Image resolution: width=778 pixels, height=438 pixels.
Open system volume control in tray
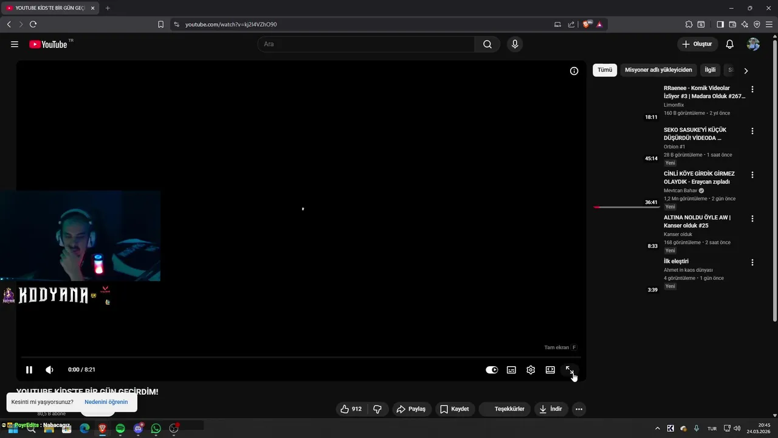pos(737,428)
